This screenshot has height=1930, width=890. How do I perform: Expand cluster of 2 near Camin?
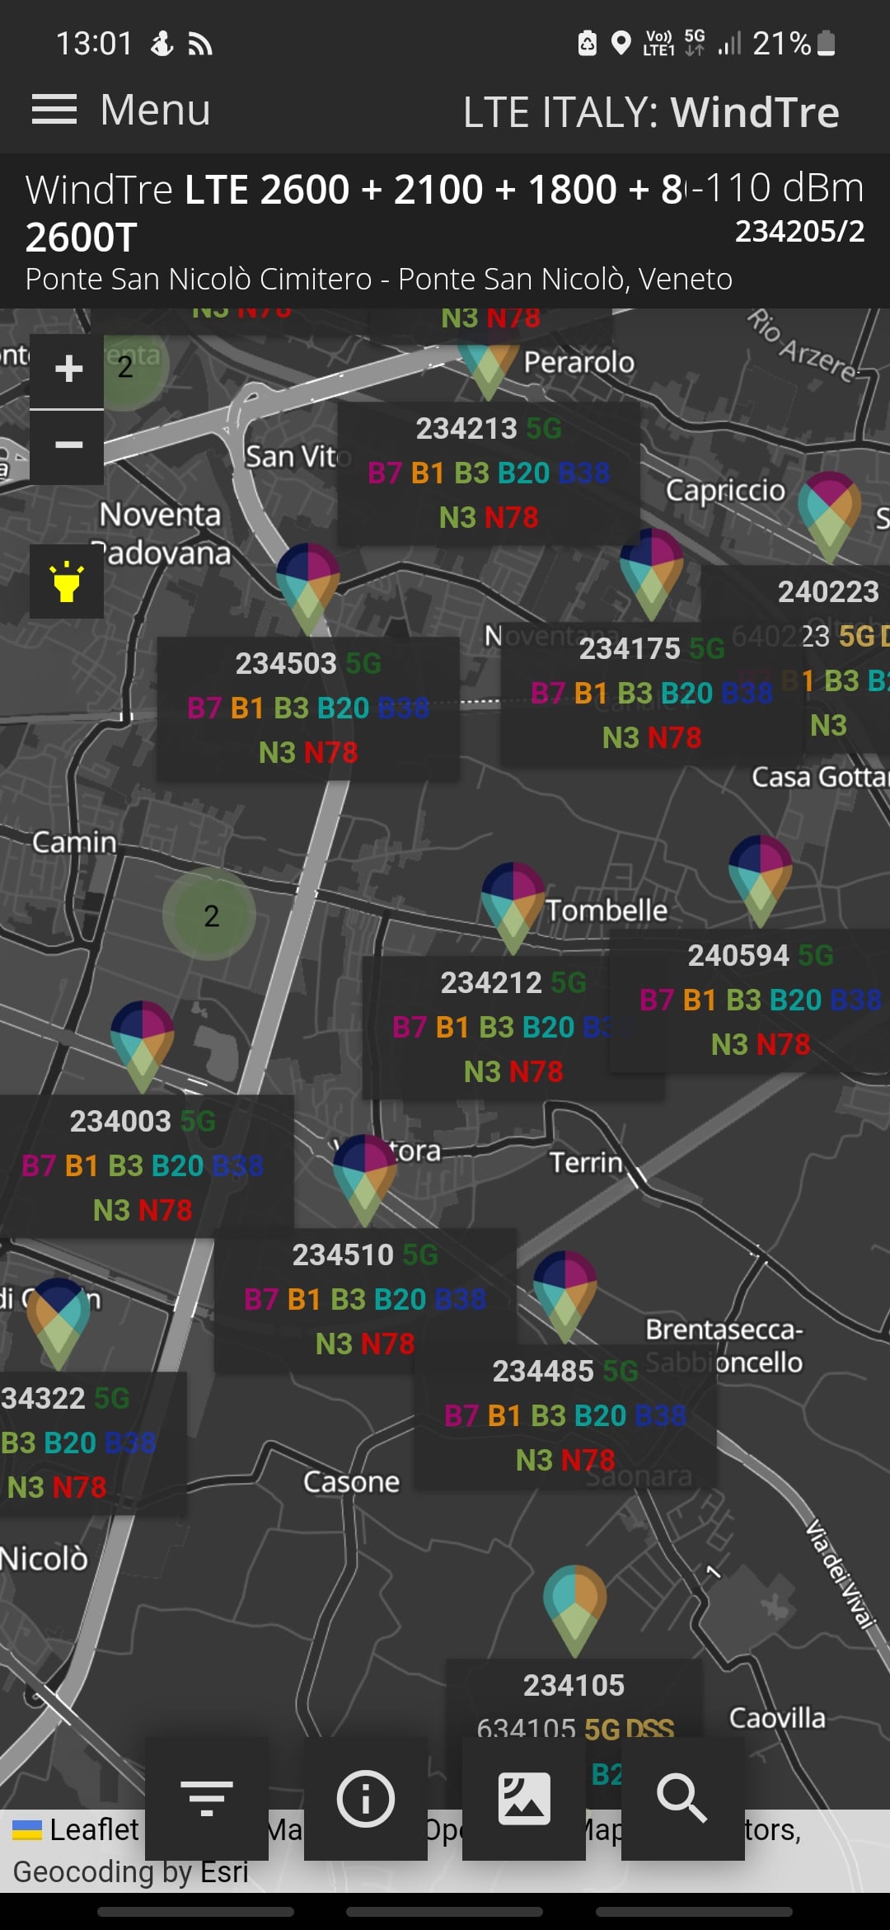coord(209,914)
